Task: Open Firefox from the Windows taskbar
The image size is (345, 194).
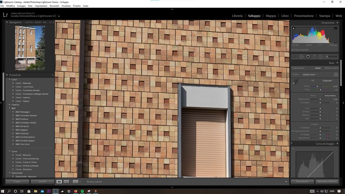Action: pos(76,191)
